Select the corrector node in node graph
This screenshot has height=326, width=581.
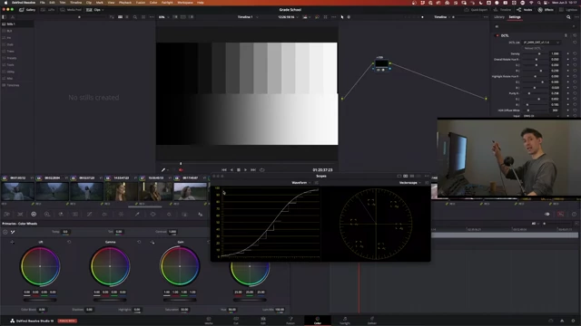[381, 64]
